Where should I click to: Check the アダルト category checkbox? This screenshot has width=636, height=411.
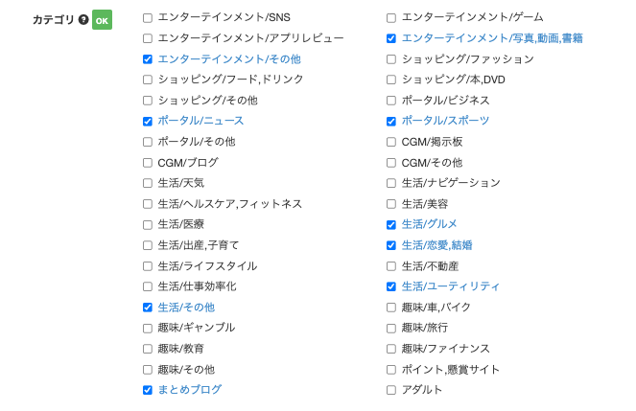tap(391, 390)
